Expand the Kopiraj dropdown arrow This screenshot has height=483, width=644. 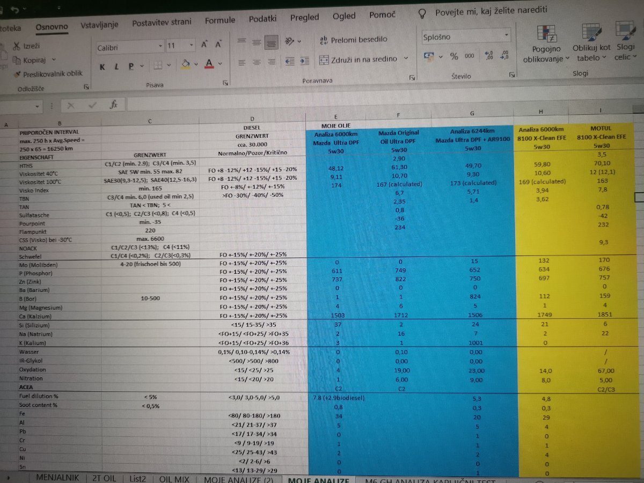point(54,60)
